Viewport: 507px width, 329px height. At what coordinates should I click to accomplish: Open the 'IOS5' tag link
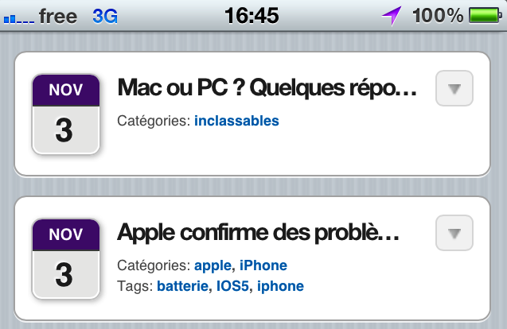click(232, 286)
